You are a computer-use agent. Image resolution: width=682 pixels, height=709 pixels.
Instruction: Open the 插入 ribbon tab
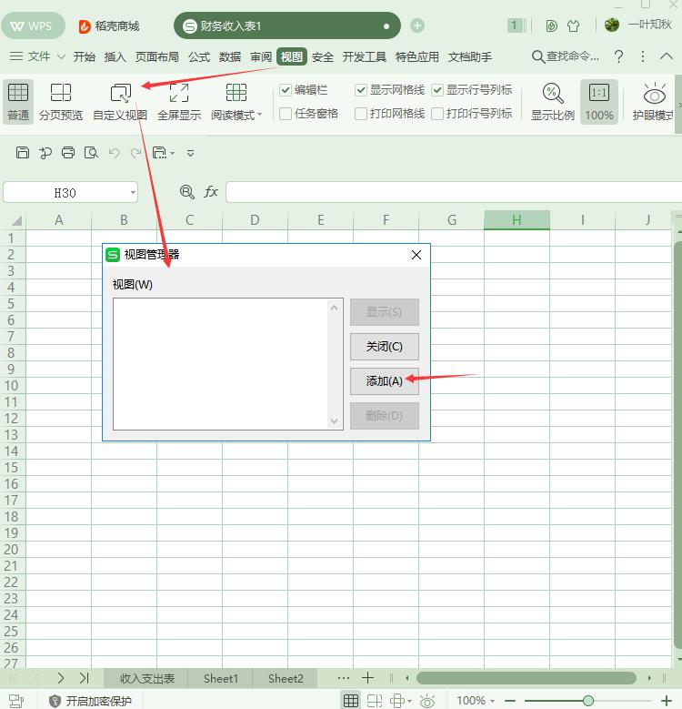click(115, 56)
